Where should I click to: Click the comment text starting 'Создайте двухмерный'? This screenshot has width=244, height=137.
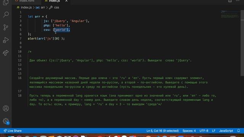click(119, 82)
